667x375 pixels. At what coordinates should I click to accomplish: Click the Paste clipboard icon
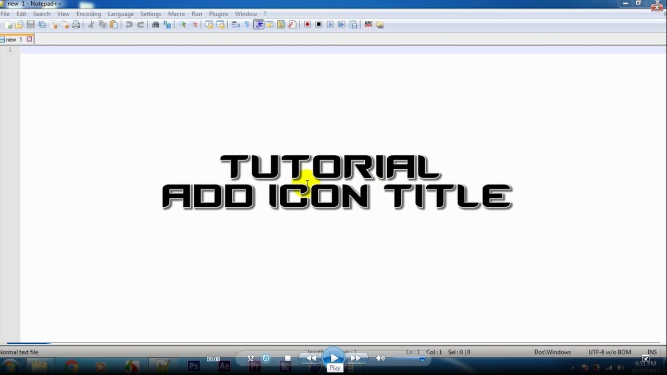(114, 24)
